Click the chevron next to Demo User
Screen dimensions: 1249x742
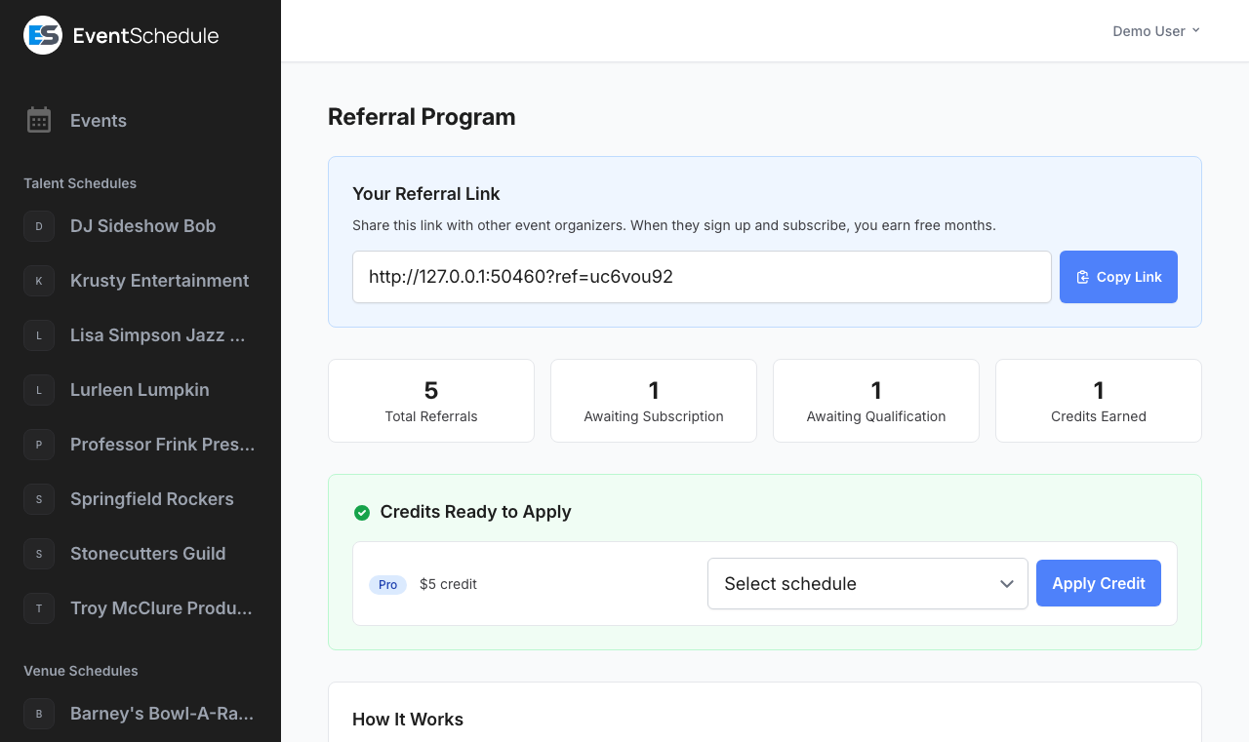1196,30
